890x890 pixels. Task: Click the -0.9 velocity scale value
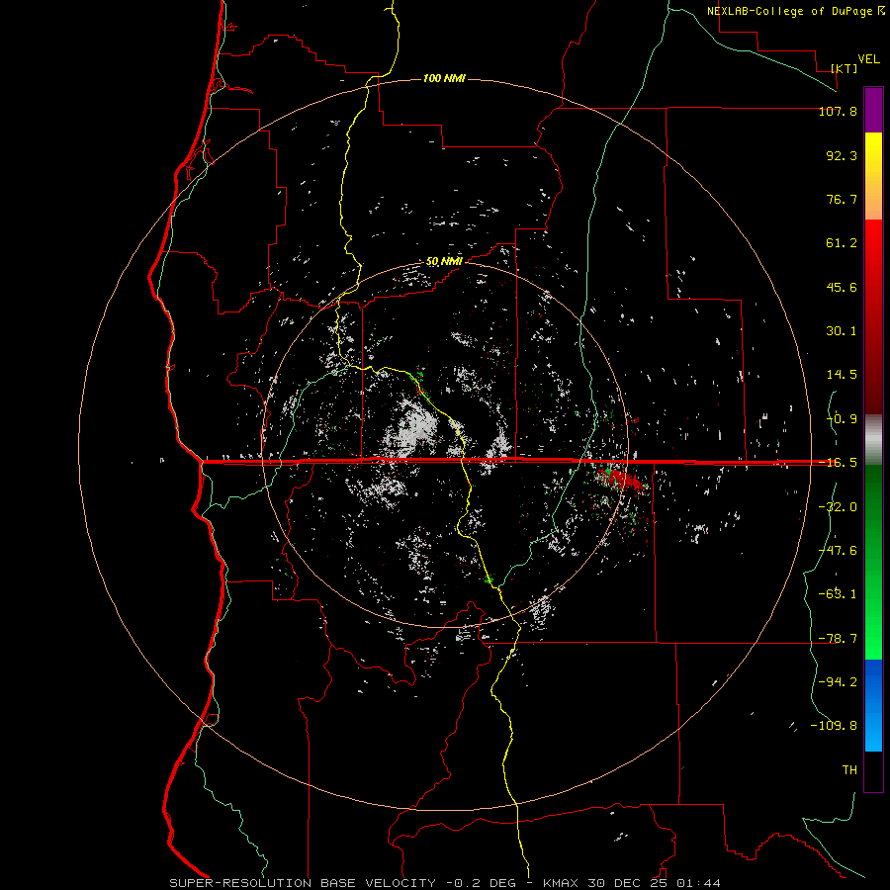pyautogui.click(x=842, y=419)
